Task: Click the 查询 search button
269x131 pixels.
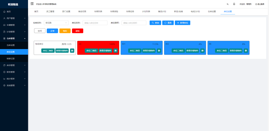Action: coord(155,23)
